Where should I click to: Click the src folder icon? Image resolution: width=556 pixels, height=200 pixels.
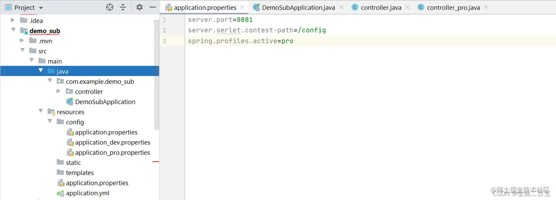tap(33, 51)
